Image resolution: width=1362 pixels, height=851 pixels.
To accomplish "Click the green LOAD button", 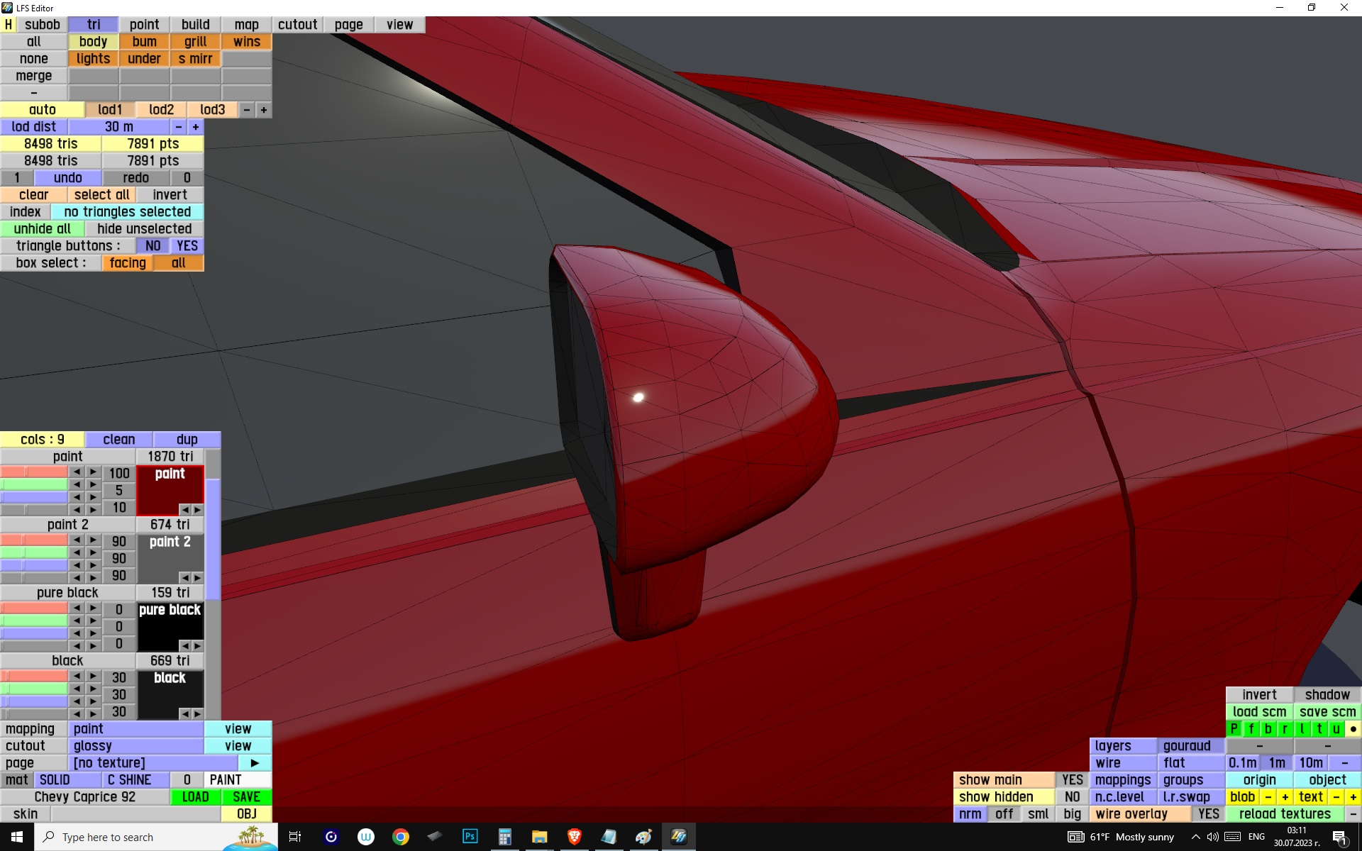I will tap(195, 797).
